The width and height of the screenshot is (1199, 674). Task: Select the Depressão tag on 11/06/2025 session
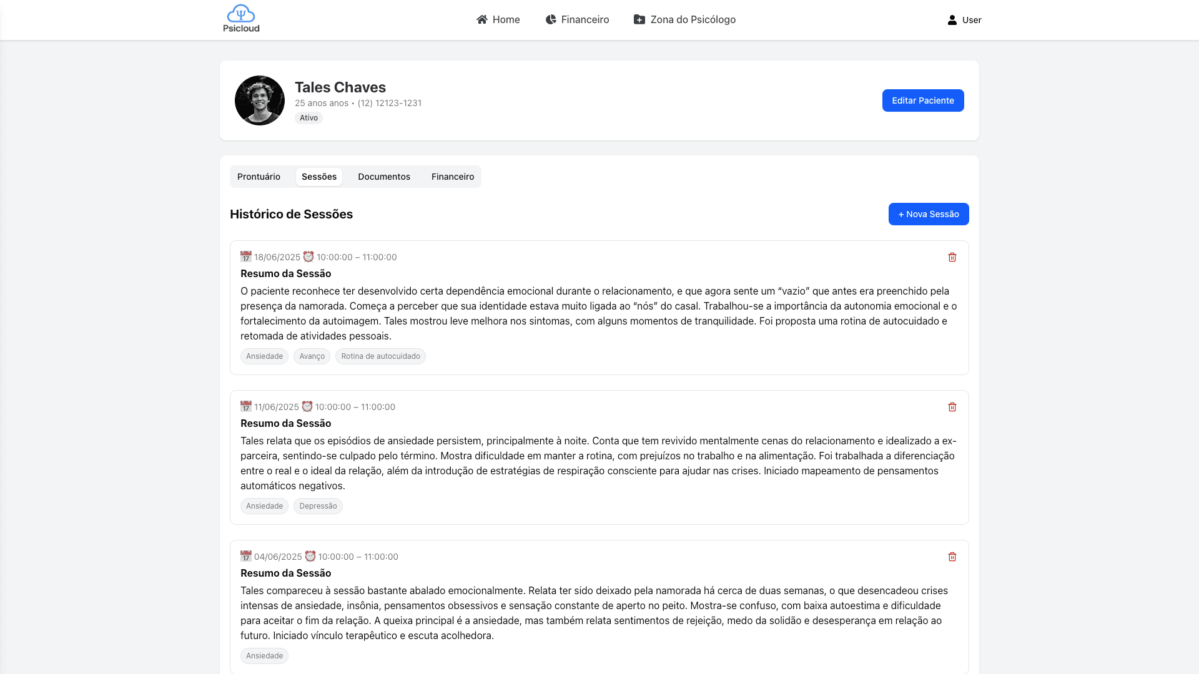pyautogui.click(x=318, y=506)
